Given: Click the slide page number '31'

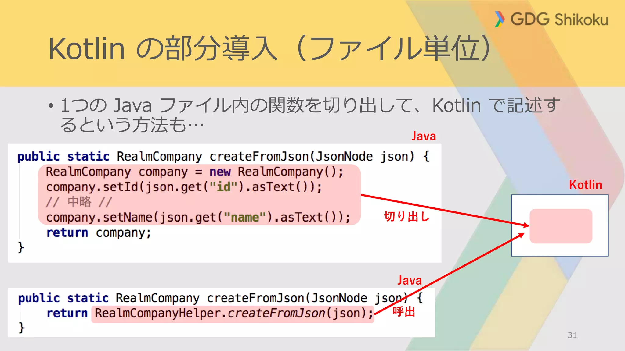Looking at the screenshot, I should coord(572,335).
